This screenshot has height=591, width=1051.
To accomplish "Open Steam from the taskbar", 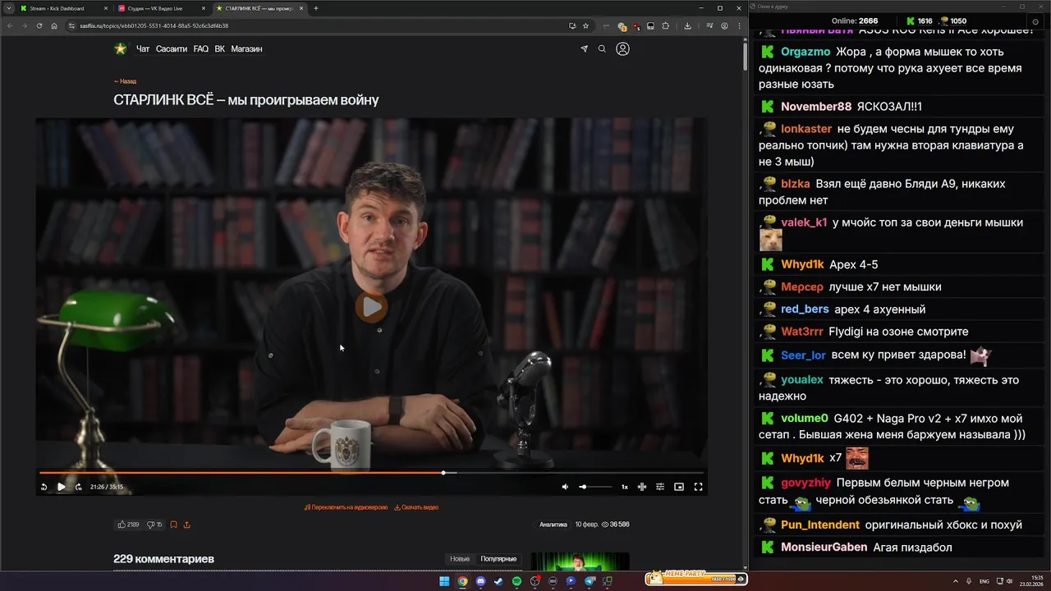I will pos(498,581).
